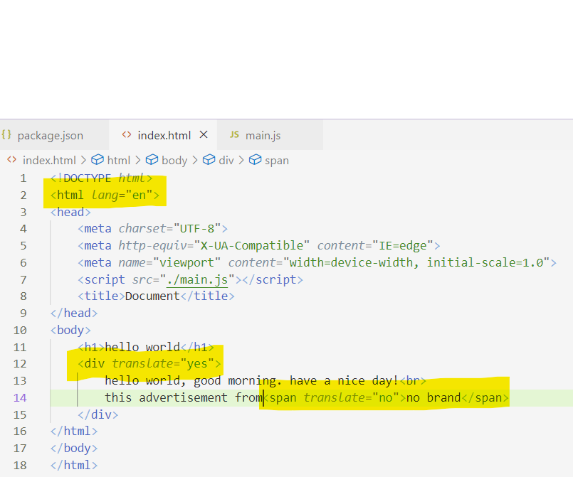Click the html lang="en" tag
Viewport: 573px width, 477px height.
tap(105, 195)
